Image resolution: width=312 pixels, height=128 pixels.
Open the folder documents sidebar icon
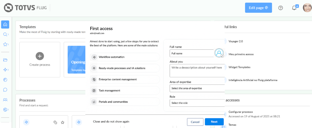[x=5, y=60]
